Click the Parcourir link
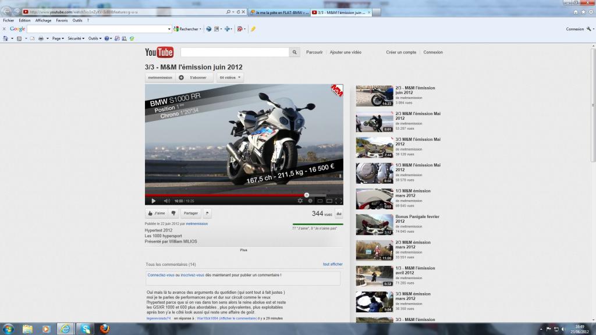This screenshot has width=596, height=335. click(314, 52)
